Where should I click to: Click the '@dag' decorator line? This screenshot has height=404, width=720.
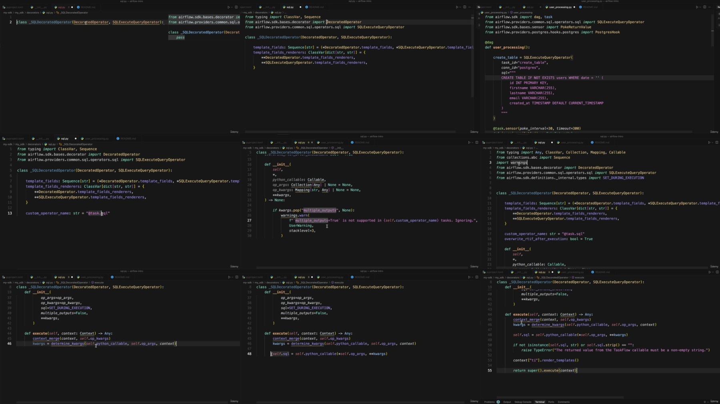(x=489, y=42)
